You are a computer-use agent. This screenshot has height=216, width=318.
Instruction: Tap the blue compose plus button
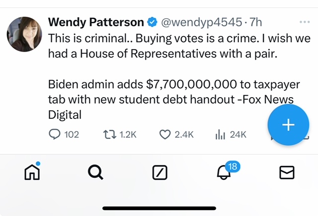click(288, 125)
